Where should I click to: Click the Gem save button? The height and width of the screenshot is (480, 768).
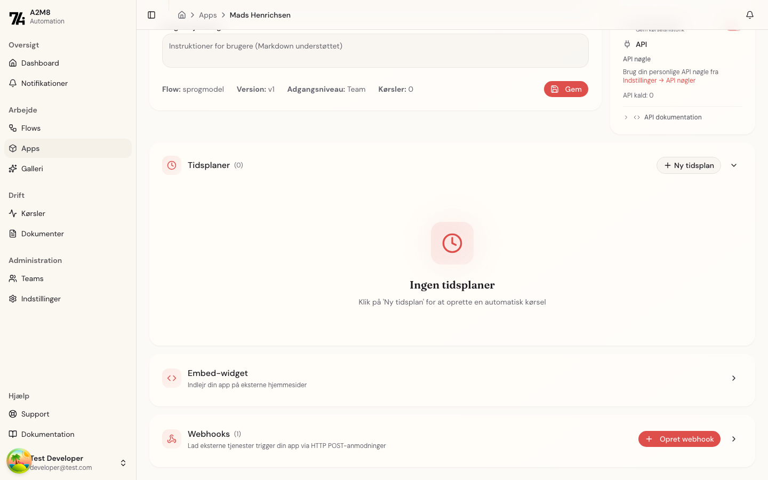pyautogui.click(x=566, y=89)
